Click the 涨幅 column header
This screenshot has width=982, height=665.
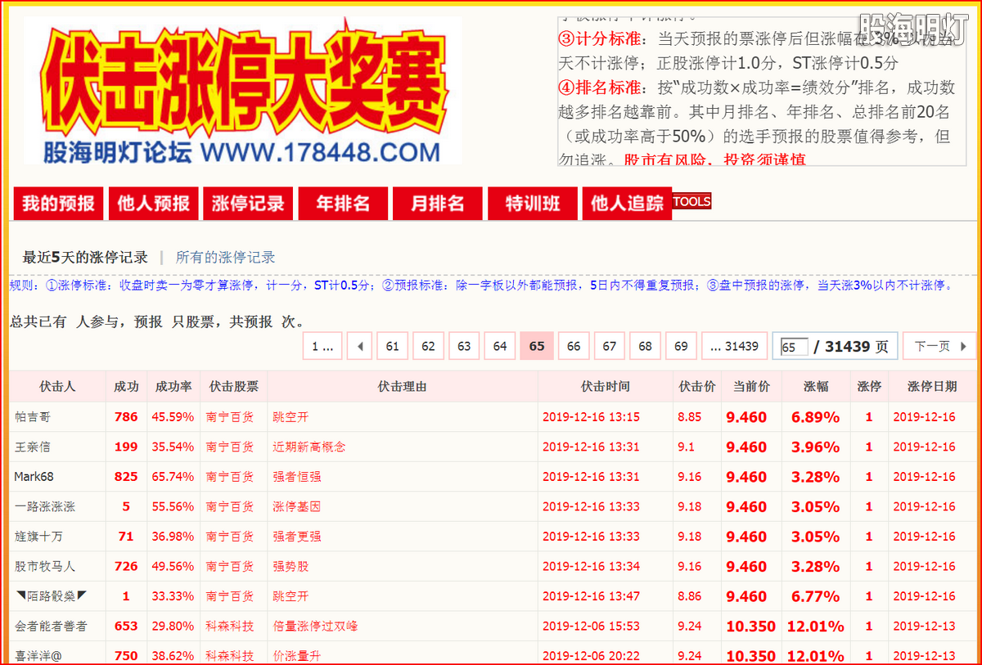point(815,386)
